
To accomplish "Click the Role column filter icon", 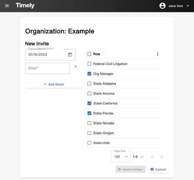I will point(104,54).
